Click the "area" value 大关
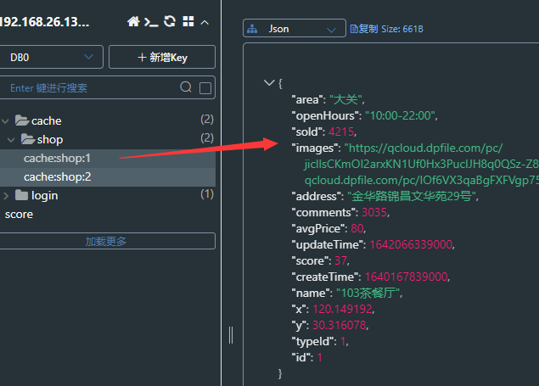Screen dimensions: 539x386 pyautogui.click(x=345, y=99)
